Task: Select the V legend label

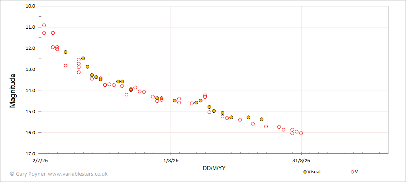Action: (x=356, y=172)
